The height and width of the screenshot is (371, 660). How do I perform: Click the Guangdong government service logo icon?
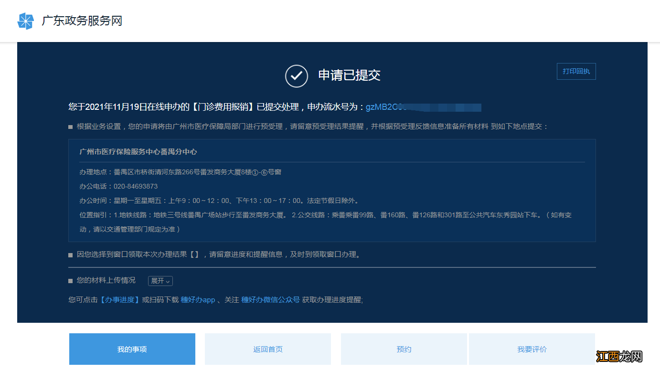pos(26,21)
